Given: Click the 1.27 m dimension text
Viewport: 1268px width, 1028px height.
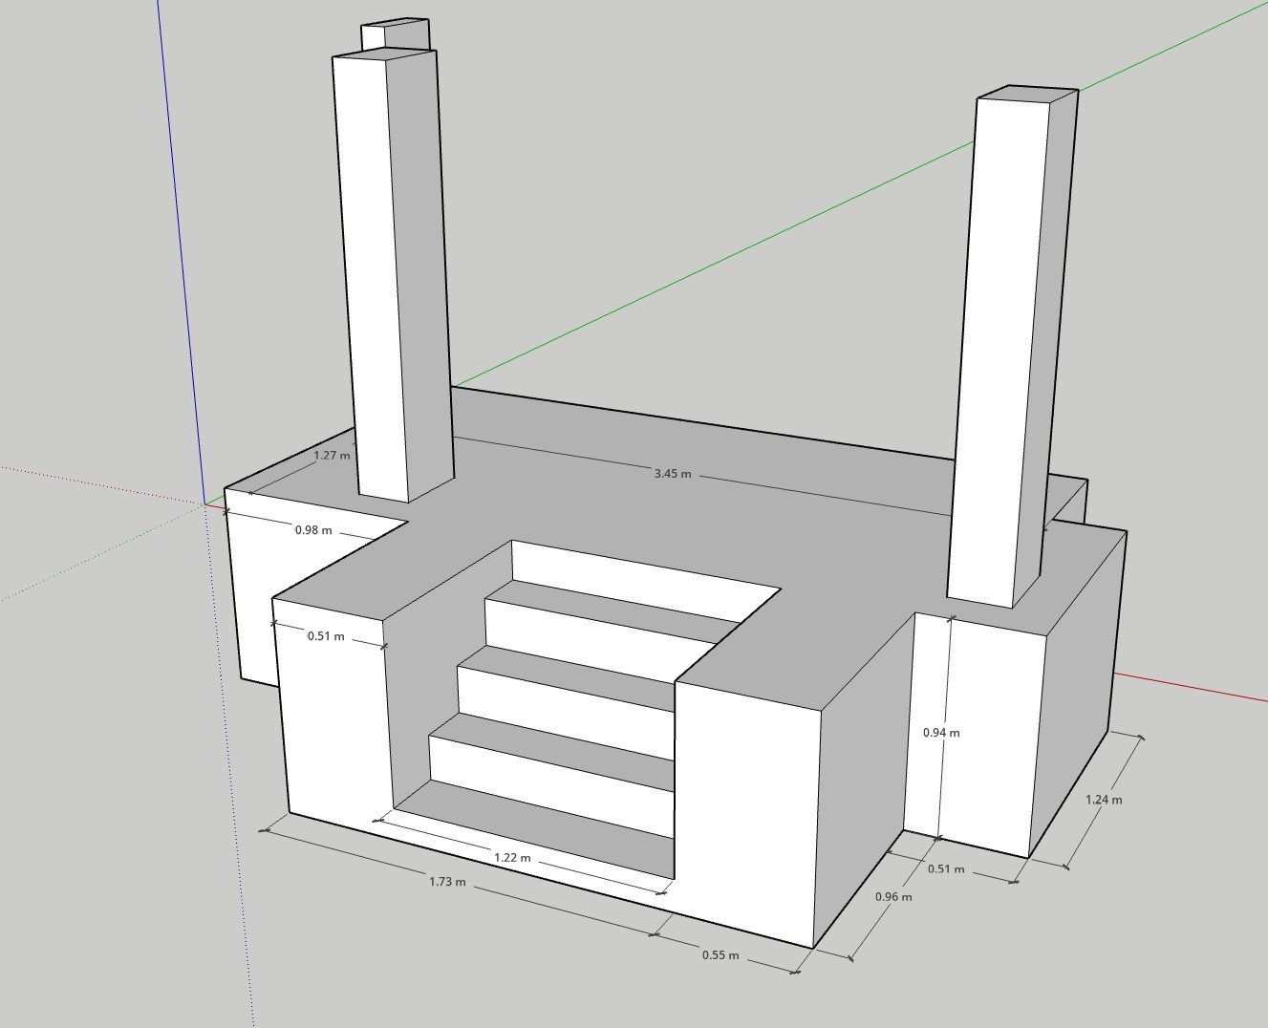Looking at the screenshot, I should 332,456.
